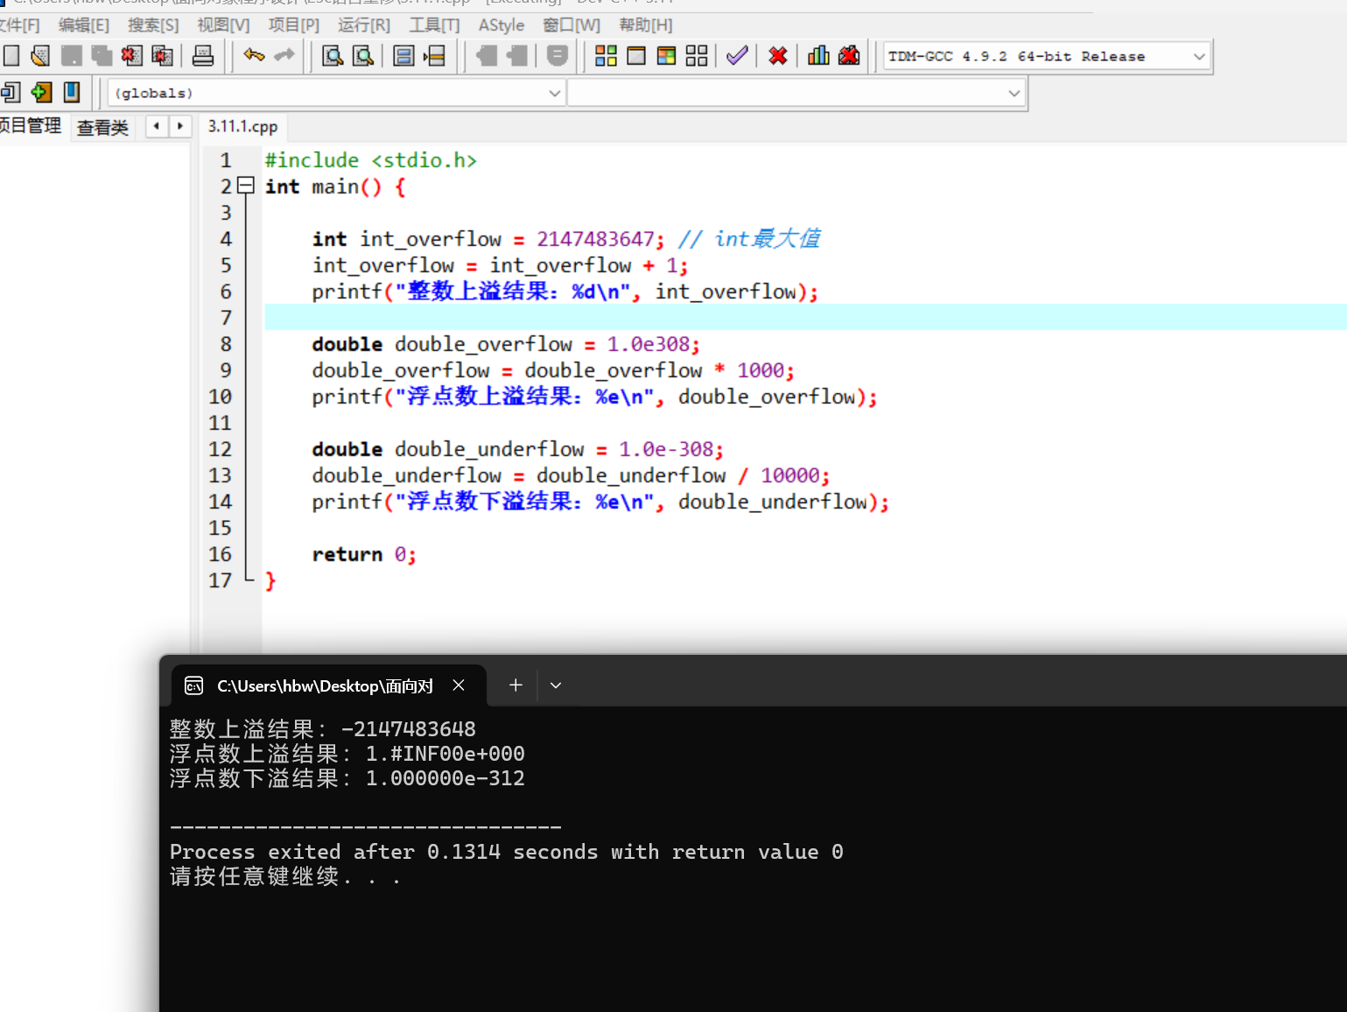1347x1012 pixels.
Task: Collapse the main() code fold at line 2
Action: 246,186
